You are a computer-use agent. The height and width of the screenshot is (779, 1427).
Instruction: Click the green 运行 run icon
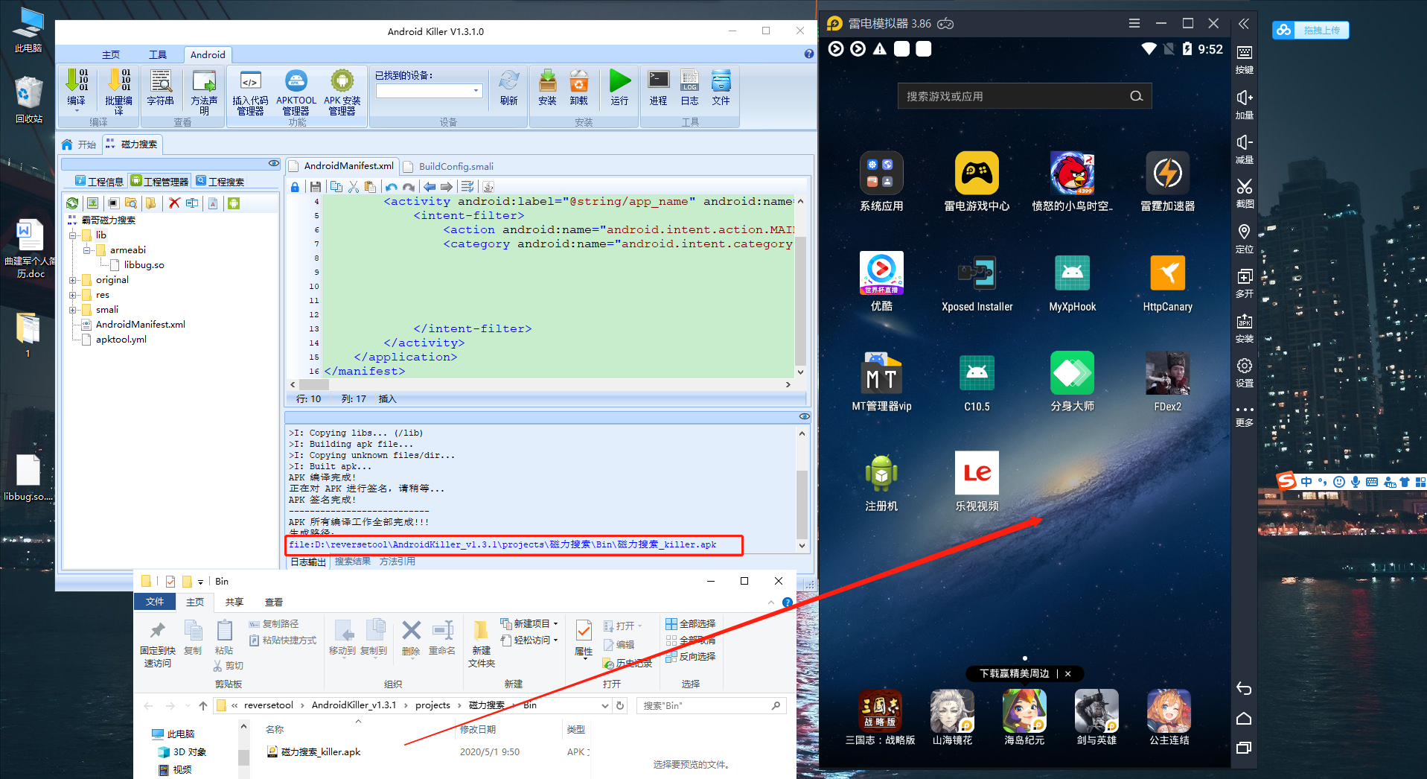619,88
